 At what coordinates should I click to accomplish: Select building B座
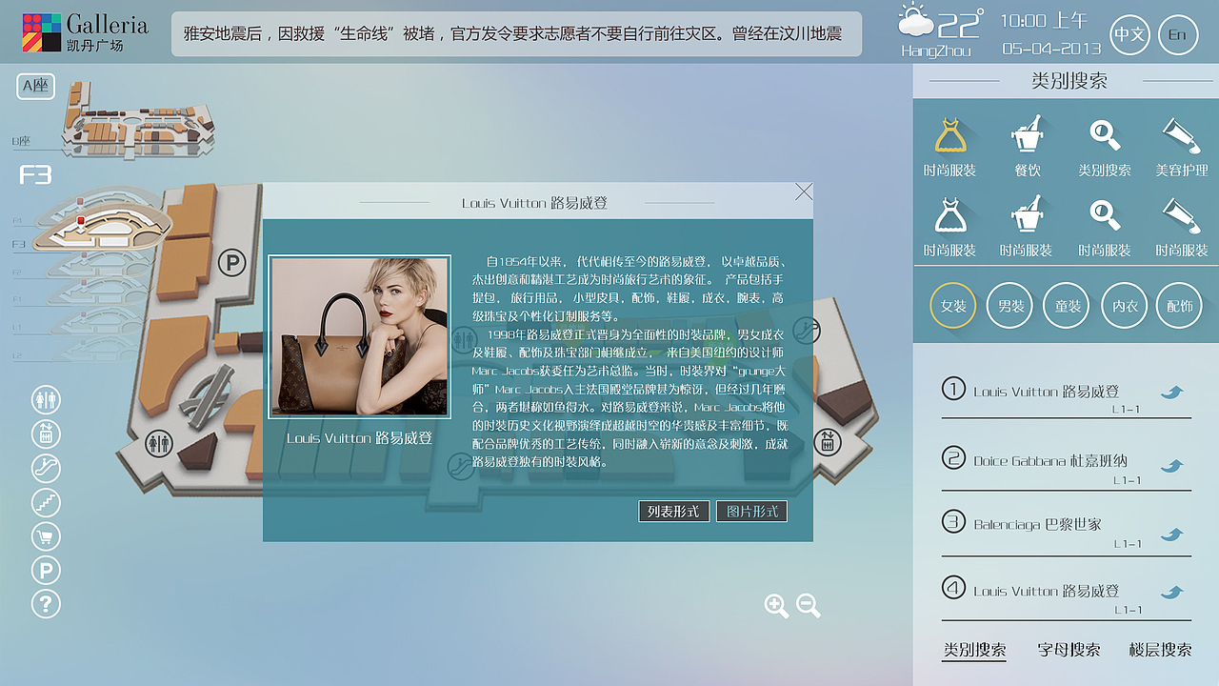21,141
